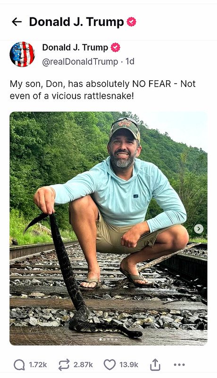217x378 pixels.
Task: Tap the post text about NO FEAR
Action: (103, 90)
